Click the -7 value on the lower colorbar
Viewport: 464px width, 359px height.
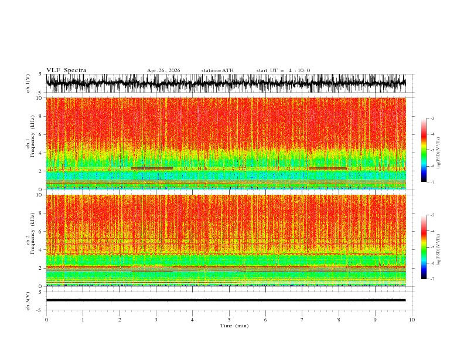pos(432,279)
